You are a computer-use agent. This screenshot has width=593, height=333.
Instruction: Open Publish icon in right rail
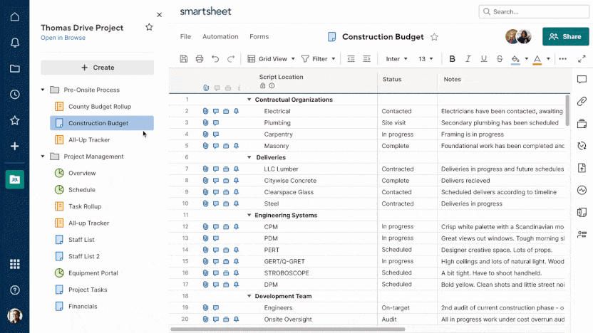[x=582, y=168]
